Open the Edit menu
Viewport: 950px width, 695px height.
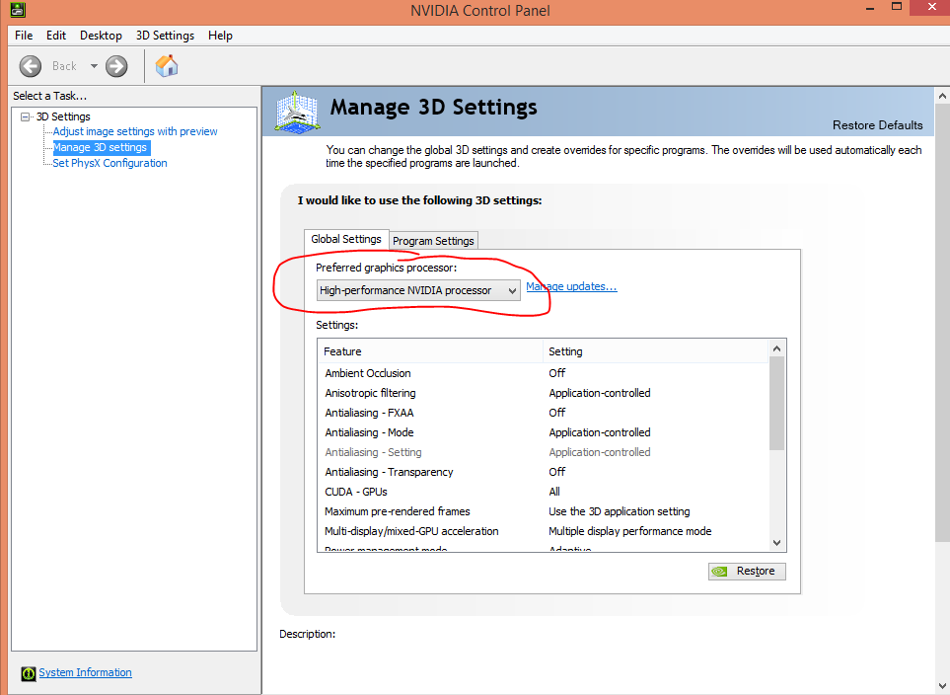pyautogui.click(x=56, y=36)
